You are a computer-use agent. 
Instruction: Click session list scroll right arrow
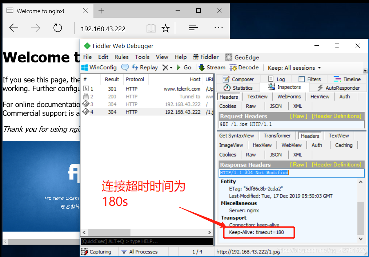click(x=209, y=232)
